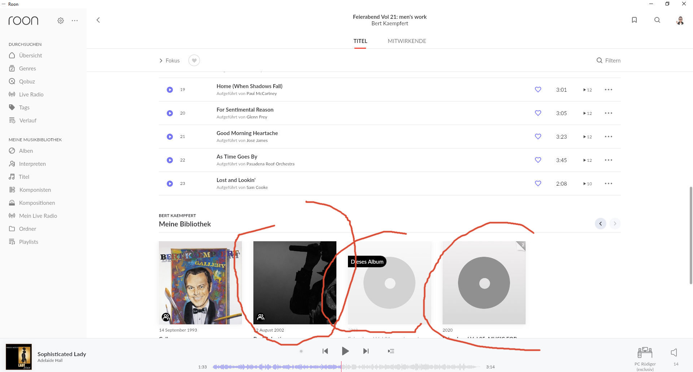The height and width of the screenshot is (372, 693).
Task: Open more options for Home (When Shadows Fall)
Action: [x=609, y=90]
